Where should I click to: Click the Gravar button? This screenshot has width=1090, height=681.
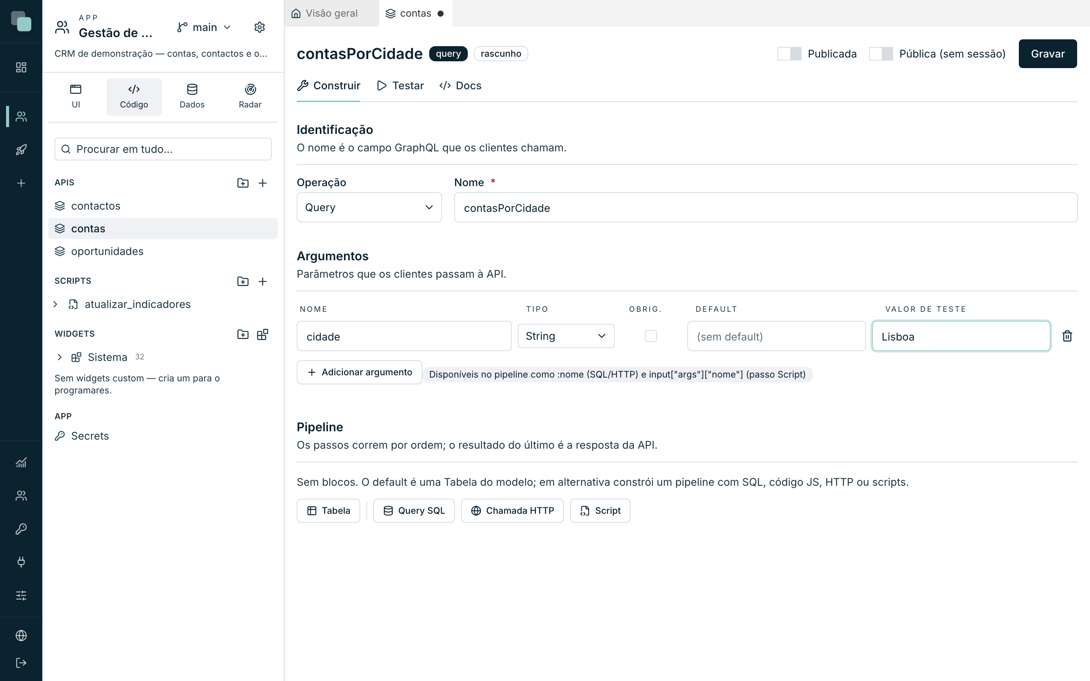coord(1047,54)
